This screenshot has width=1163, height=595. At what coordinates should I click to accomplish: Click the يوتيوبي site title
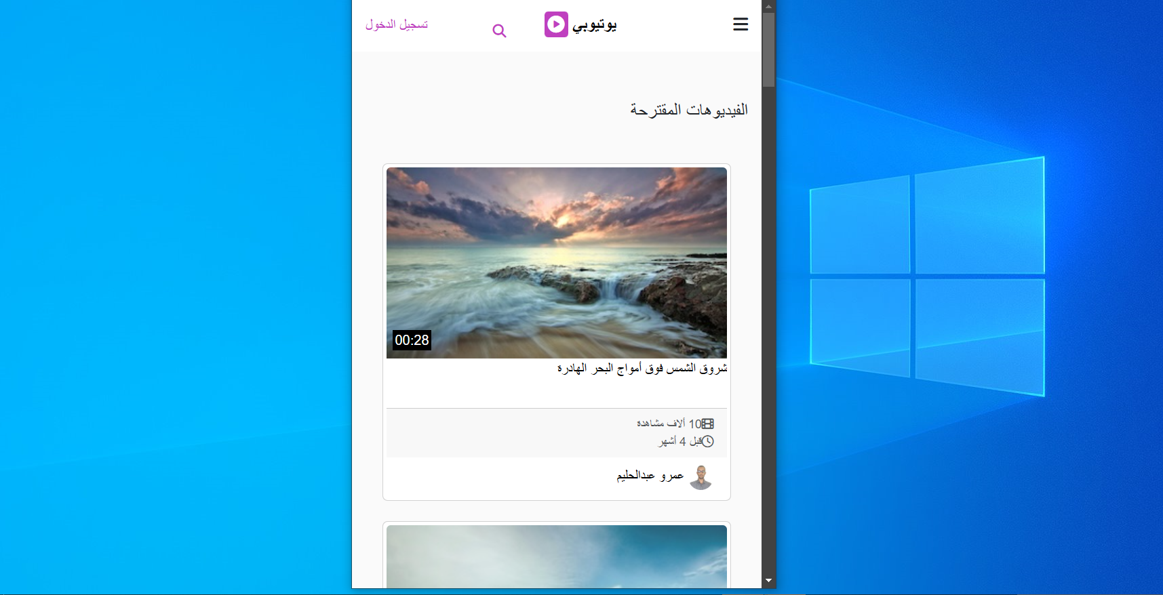tap(595, 24)
